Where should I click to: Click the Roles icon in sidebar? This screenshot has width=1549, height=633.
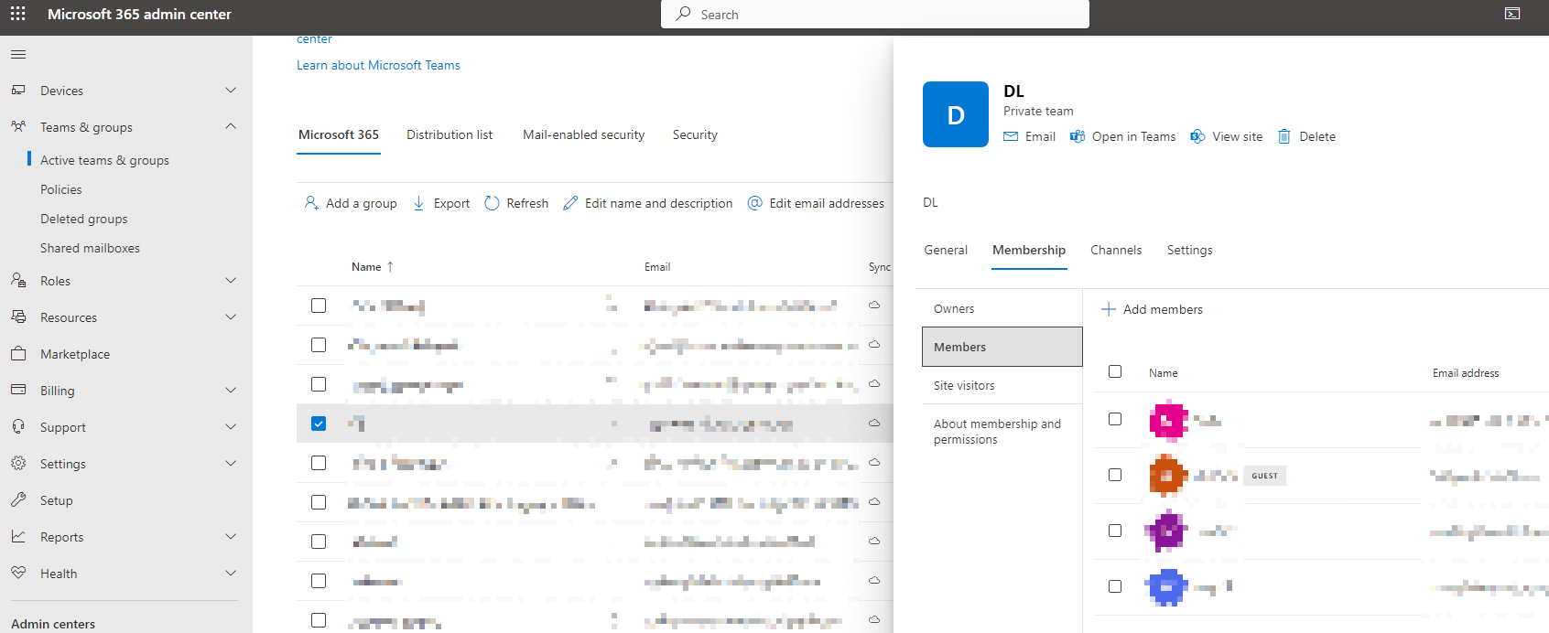click(x=18, y=280)
